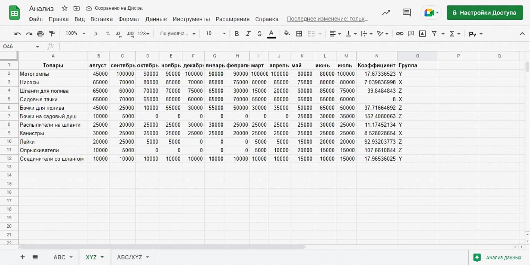Select the paint format roller tool
Image resolution: width=530 pixels, height=265 pixels.
pyautogui.click(x=52, y=33)
